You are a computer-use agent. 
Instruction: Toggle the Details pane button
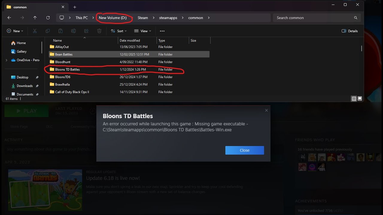[x=350, y=31]
